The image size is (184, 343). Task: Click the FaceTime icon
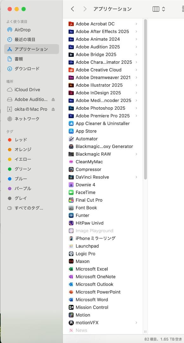tap(71, 192)
